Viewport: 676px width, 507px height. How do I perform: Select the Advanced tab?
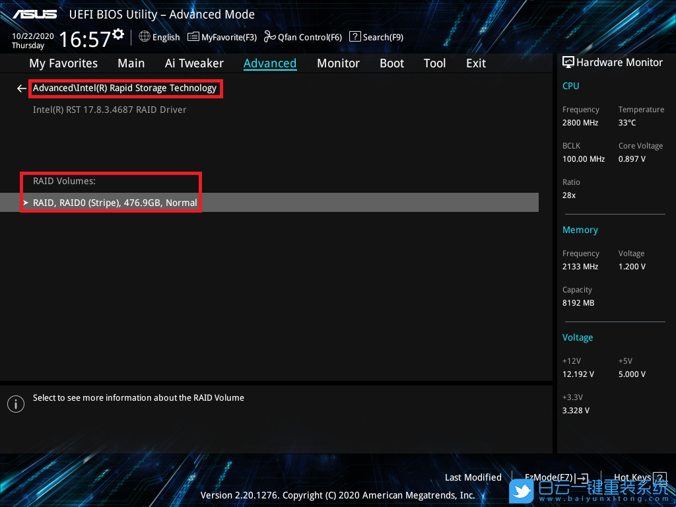pyautogui.click(x=270, y=63)
